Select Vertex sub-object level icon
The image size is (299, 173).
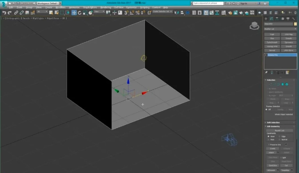(270, 85)
